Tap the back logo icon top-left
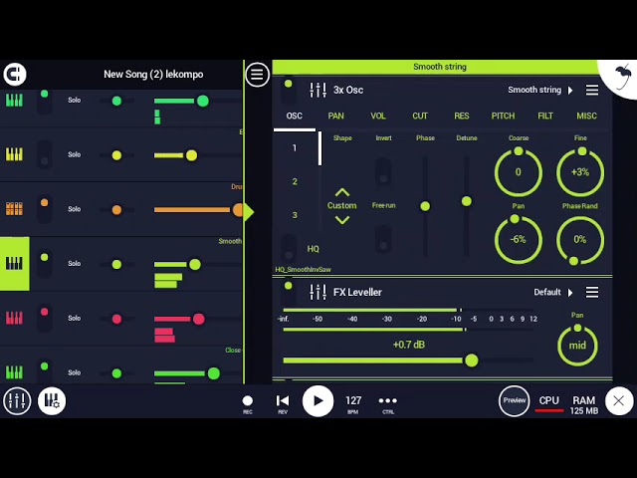This screenshot has width=637, height=478. 15,75
